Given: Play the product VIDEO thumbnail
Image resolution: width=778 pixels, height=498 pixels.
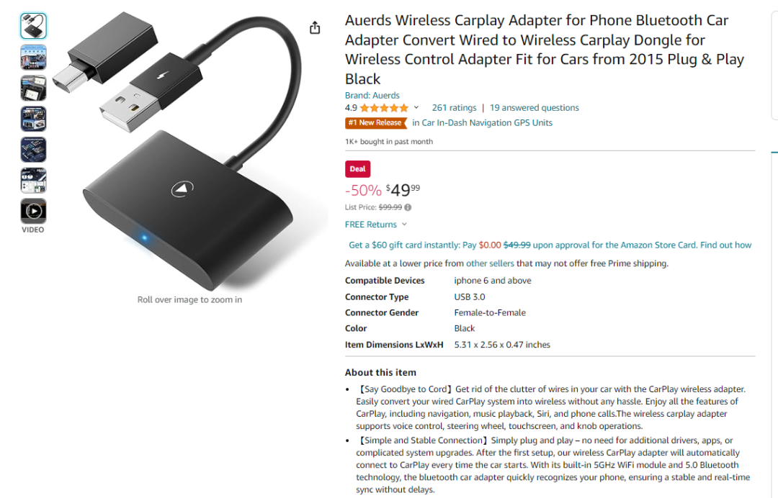Looking at the screenshot, I should tap(33, 211).
